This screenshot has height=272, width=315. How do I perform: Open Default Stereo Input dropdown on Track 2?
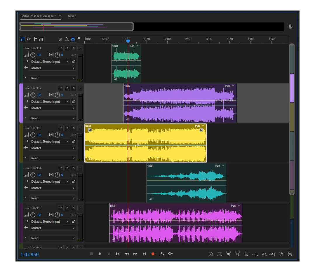point(49,101)
